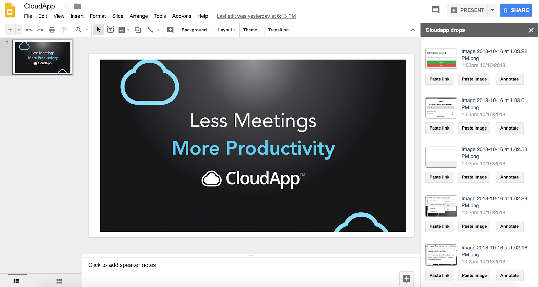
Task: Open the Add-ons menu
Action: click(182, 16)
